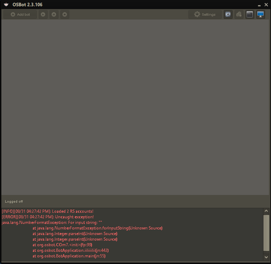Click the 'org.osbot.COm7.<init>' stack line
The width and height of the screenshot is (271, 264).
tap(62, 245)
